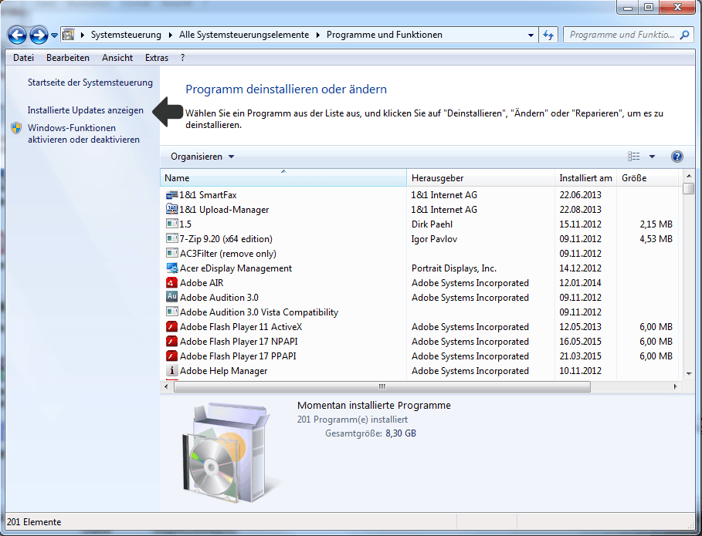The image size is (702, 536).
Task: Click horizontal scrollbar right arrow
Action: pyautogui.click(x=676, y=386)
